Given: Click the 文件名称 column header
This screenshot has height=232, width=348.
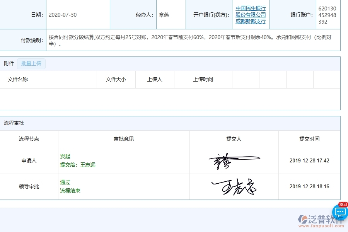Looking at the screenshot, I should pyautogui.click(x=17, y=80).
